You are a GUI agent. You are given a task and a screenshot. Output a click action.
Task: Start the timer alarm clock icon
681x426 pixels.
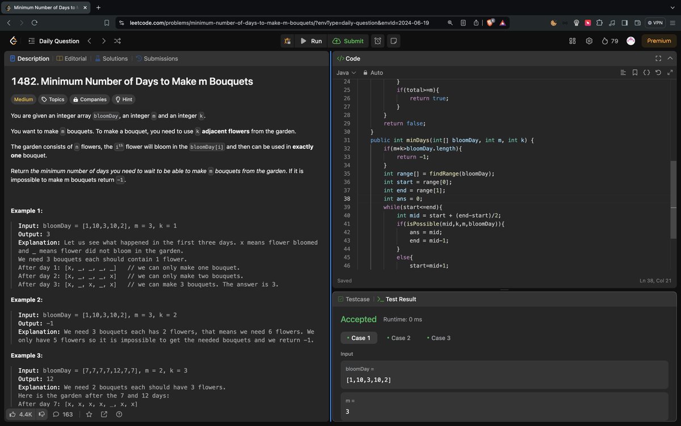click(379, 41)
